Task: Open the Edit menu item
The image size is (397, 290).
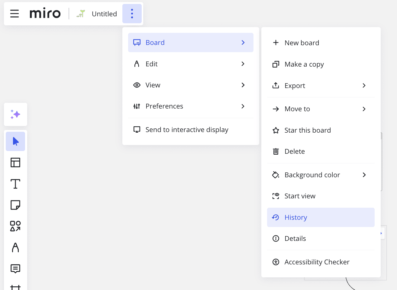Action: coord(190,64)
